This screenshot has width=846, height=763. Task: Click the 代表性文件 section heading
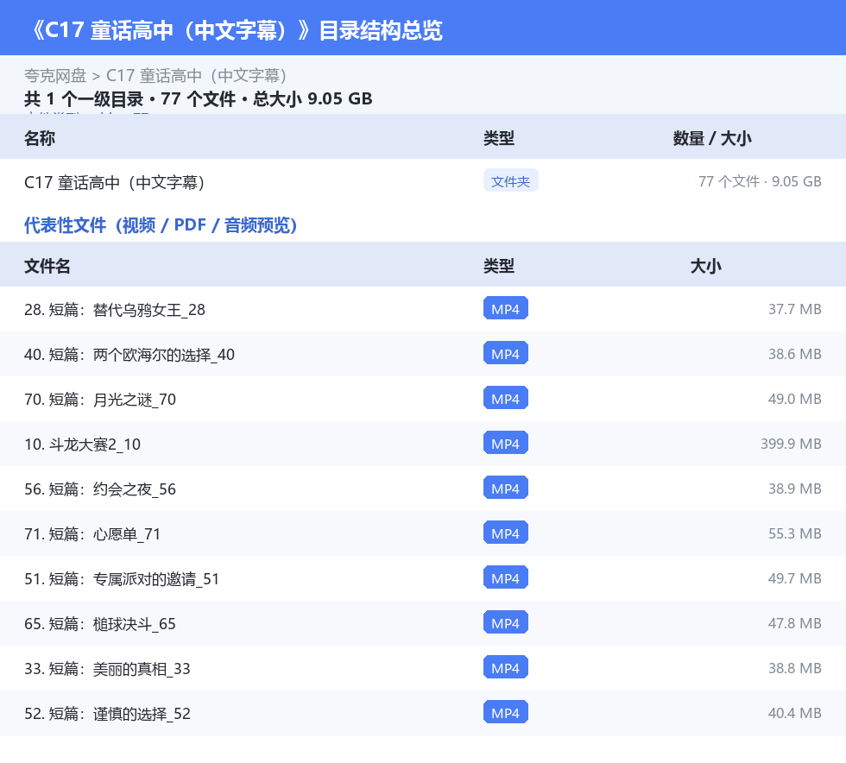[x=161, y=224]
